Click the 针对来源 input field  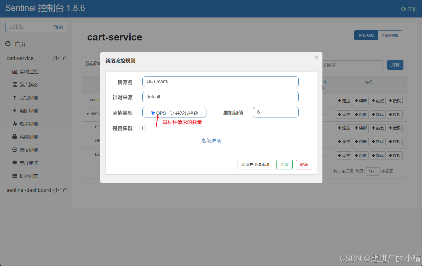point(220,97)
